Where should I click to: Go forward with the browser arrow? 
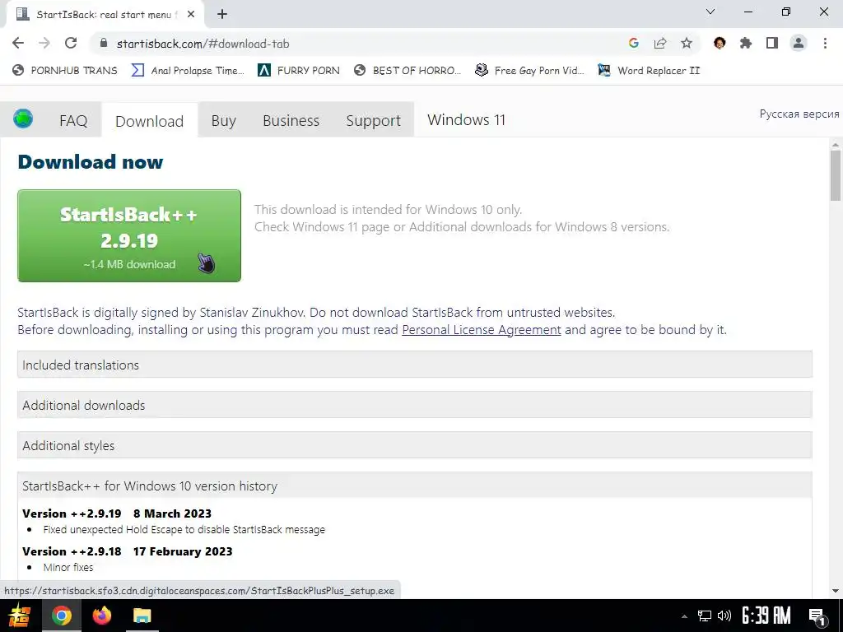point(44,44)
